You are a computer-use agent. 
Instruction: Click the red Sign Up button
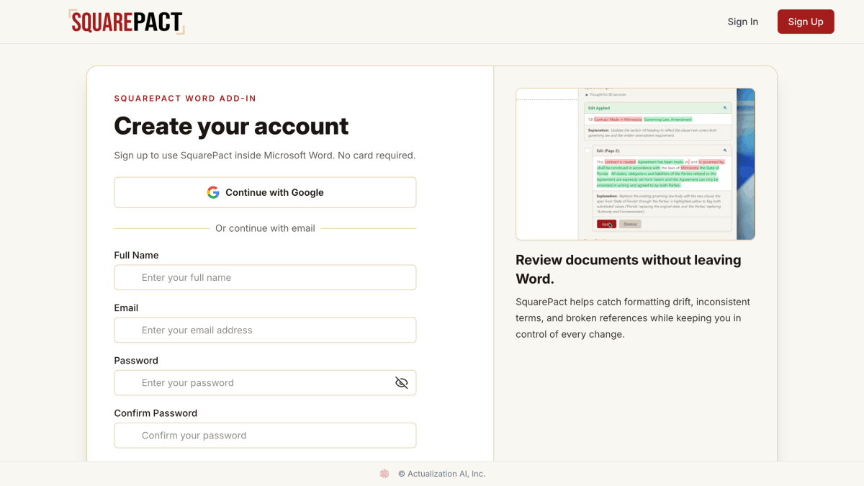coord(806,22)
